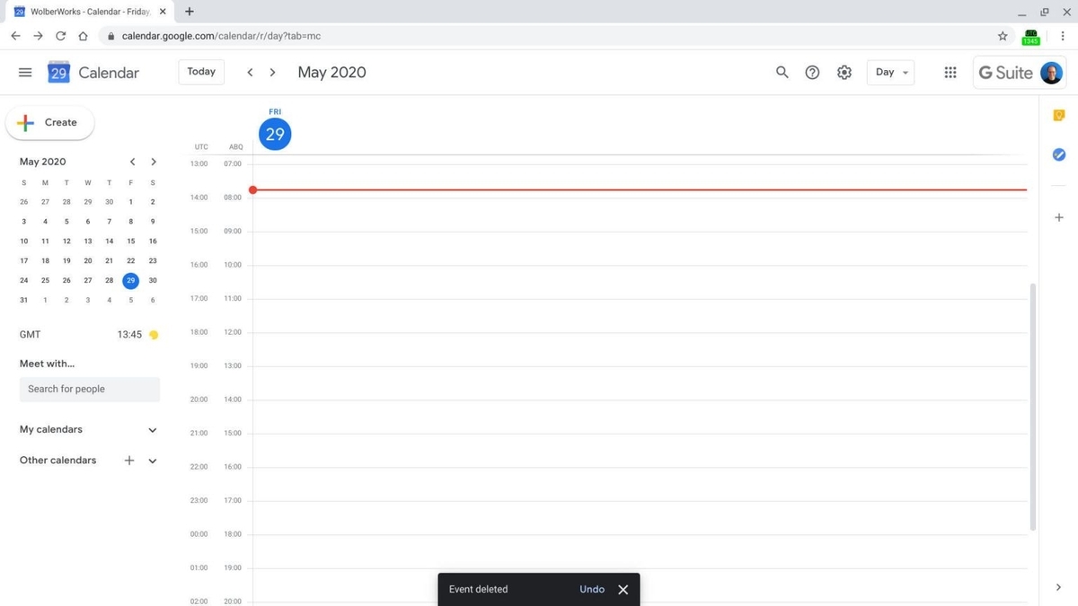Open the Support help icon
Screen dimensions: 1078x606
812,73
